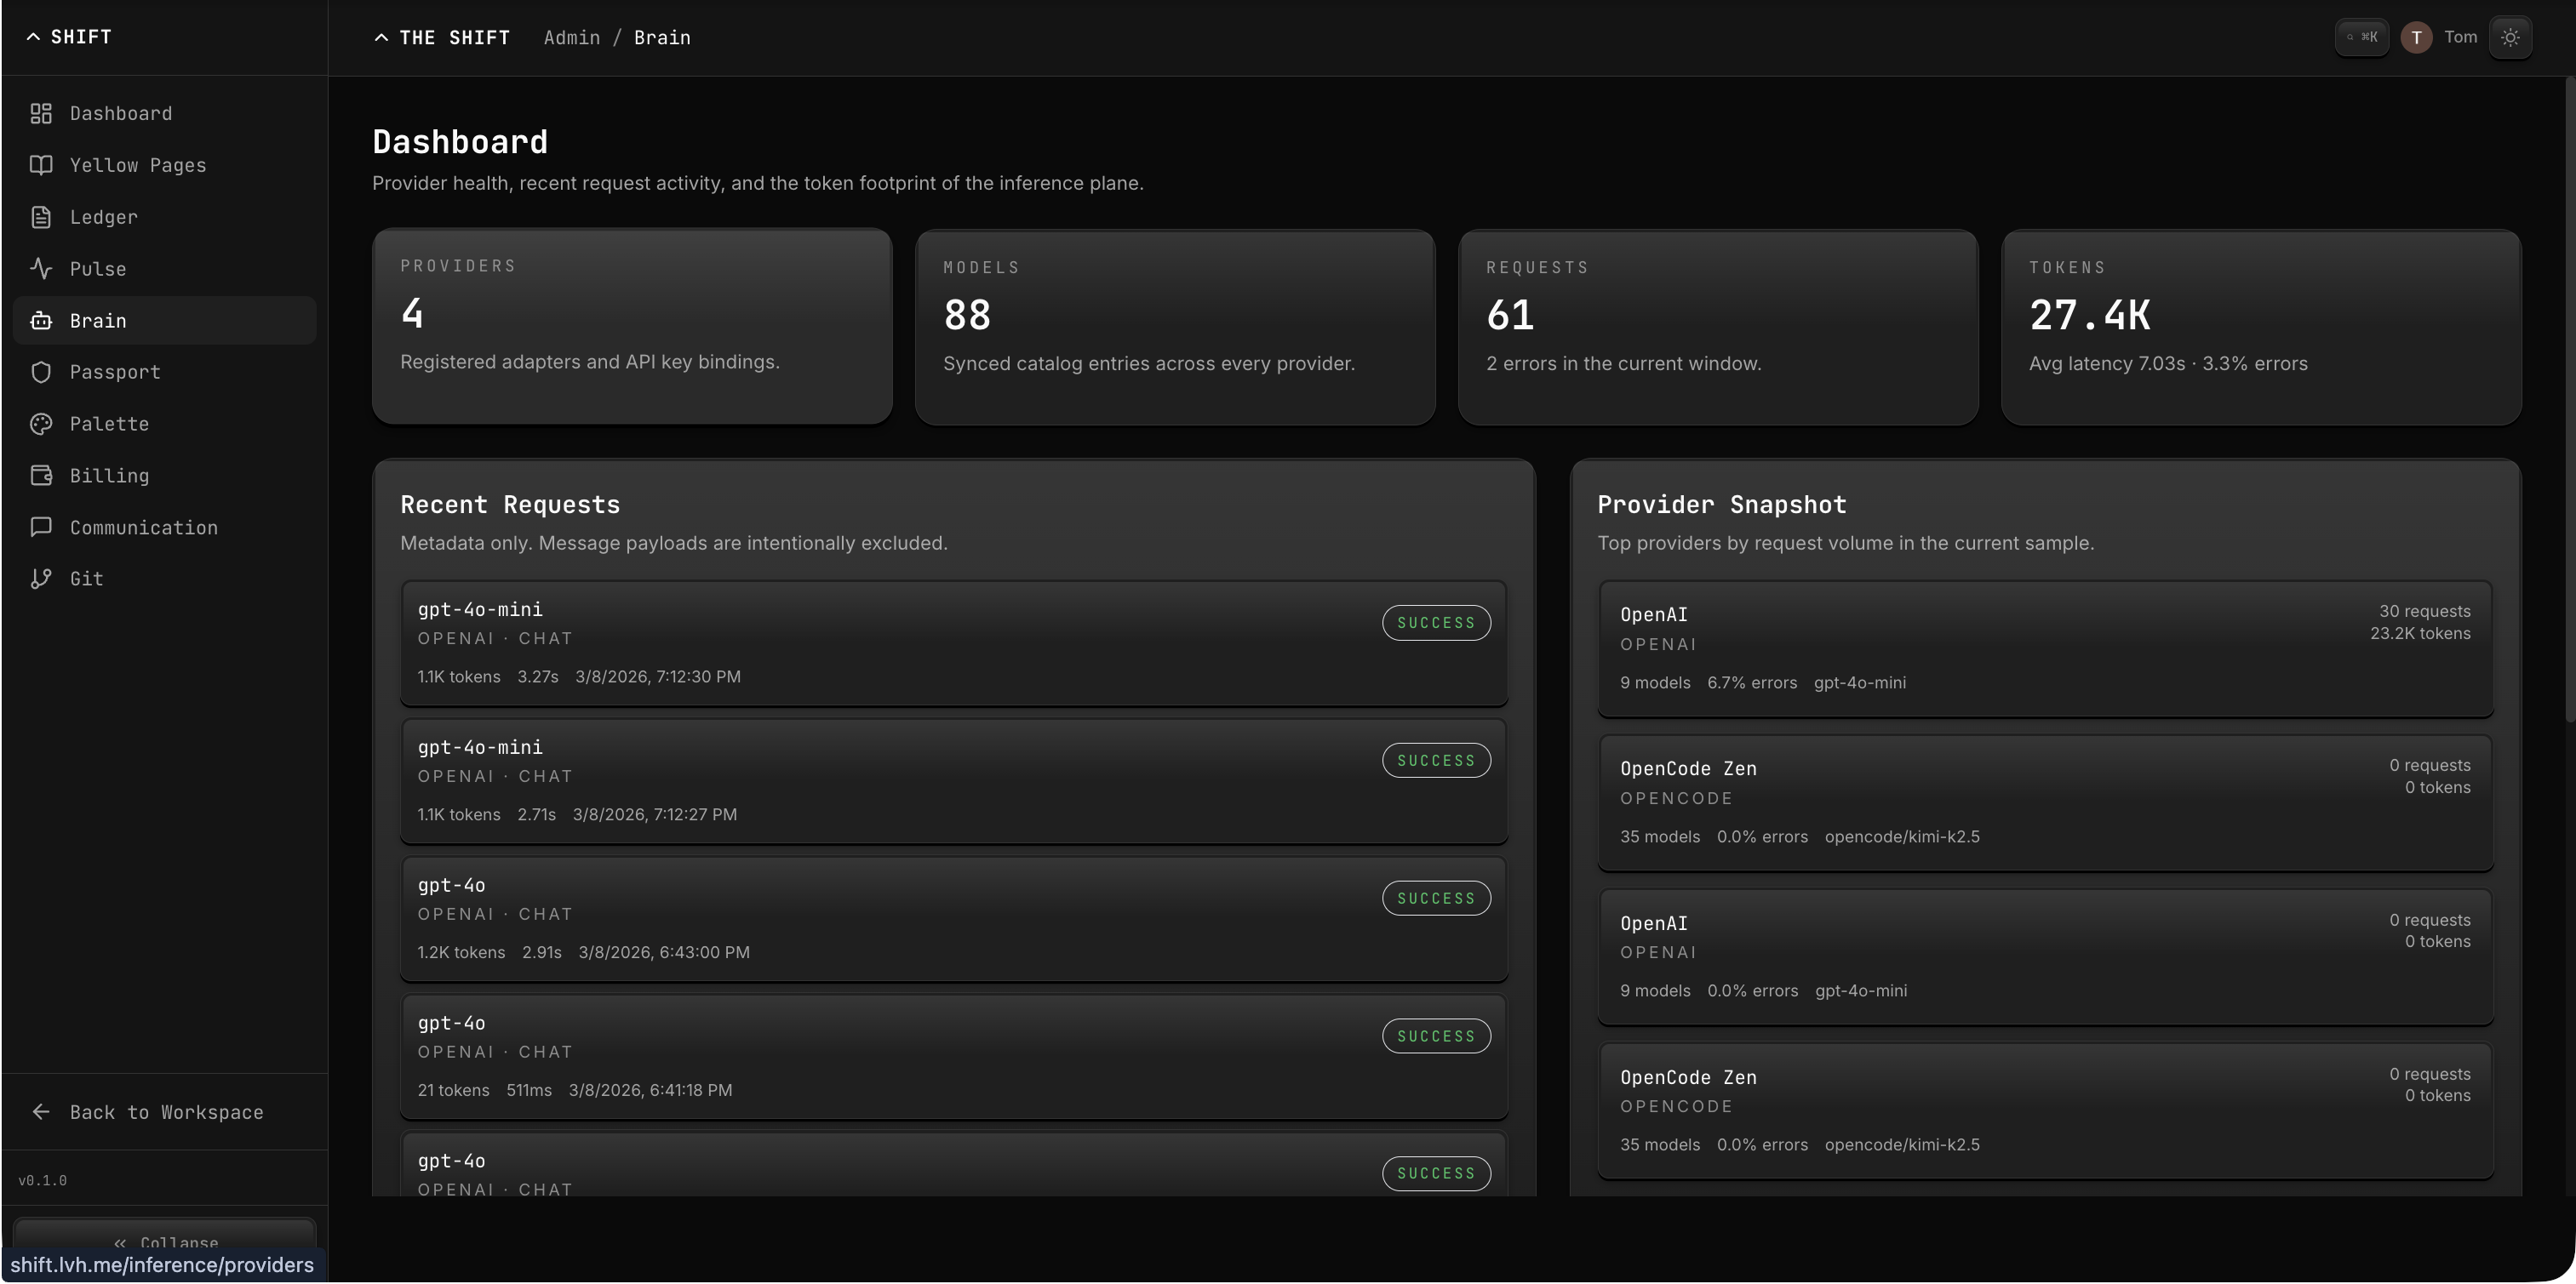Click Tom's avatar
This screenshot has width=2576, height=1284.
[x=2415, y=37]
